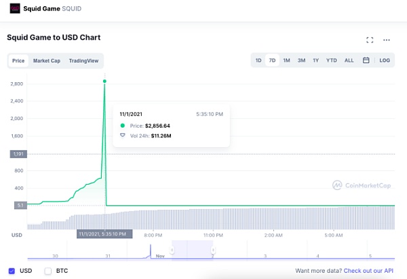
Task: Toggle the USD currency checkbox
Action: pyautogui.click(x=12, y=271)
